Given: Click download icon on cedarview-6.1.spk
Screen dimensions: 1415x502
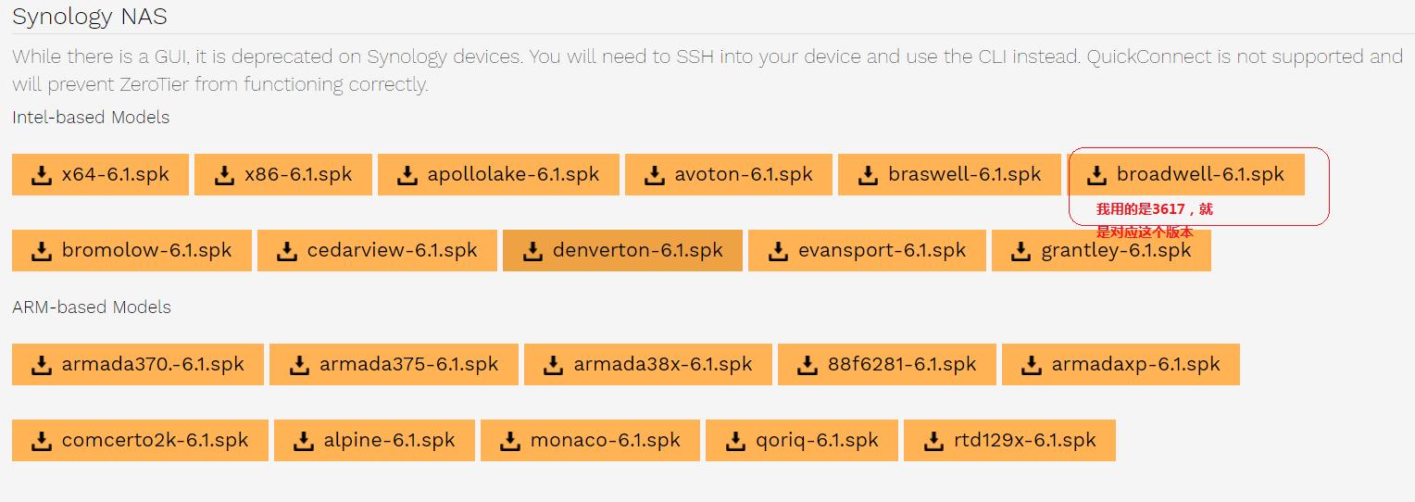Looking at the screenshot, I should coord(287,251).
